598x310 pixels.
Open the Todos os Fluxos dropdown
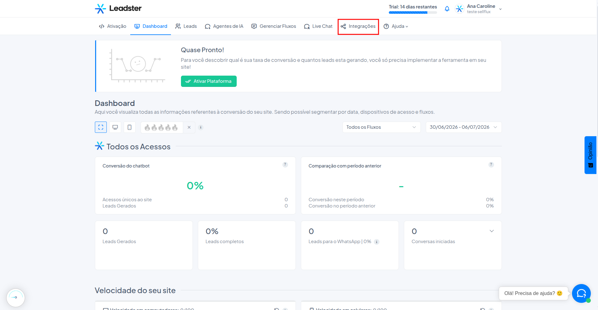[381, 127]
